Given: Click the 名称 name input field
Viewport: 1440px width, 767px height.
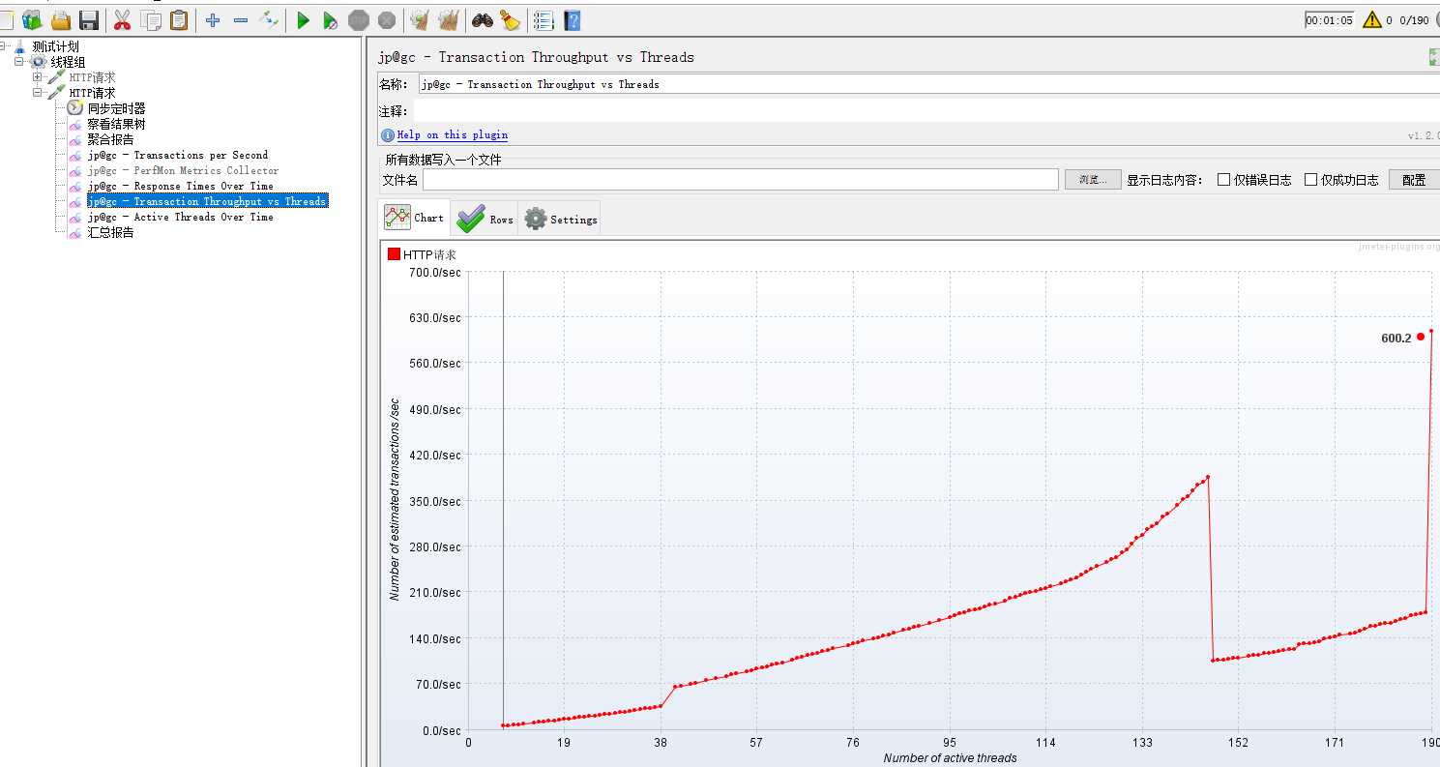Looking at the screenshot, I should (x=928, y=84).
